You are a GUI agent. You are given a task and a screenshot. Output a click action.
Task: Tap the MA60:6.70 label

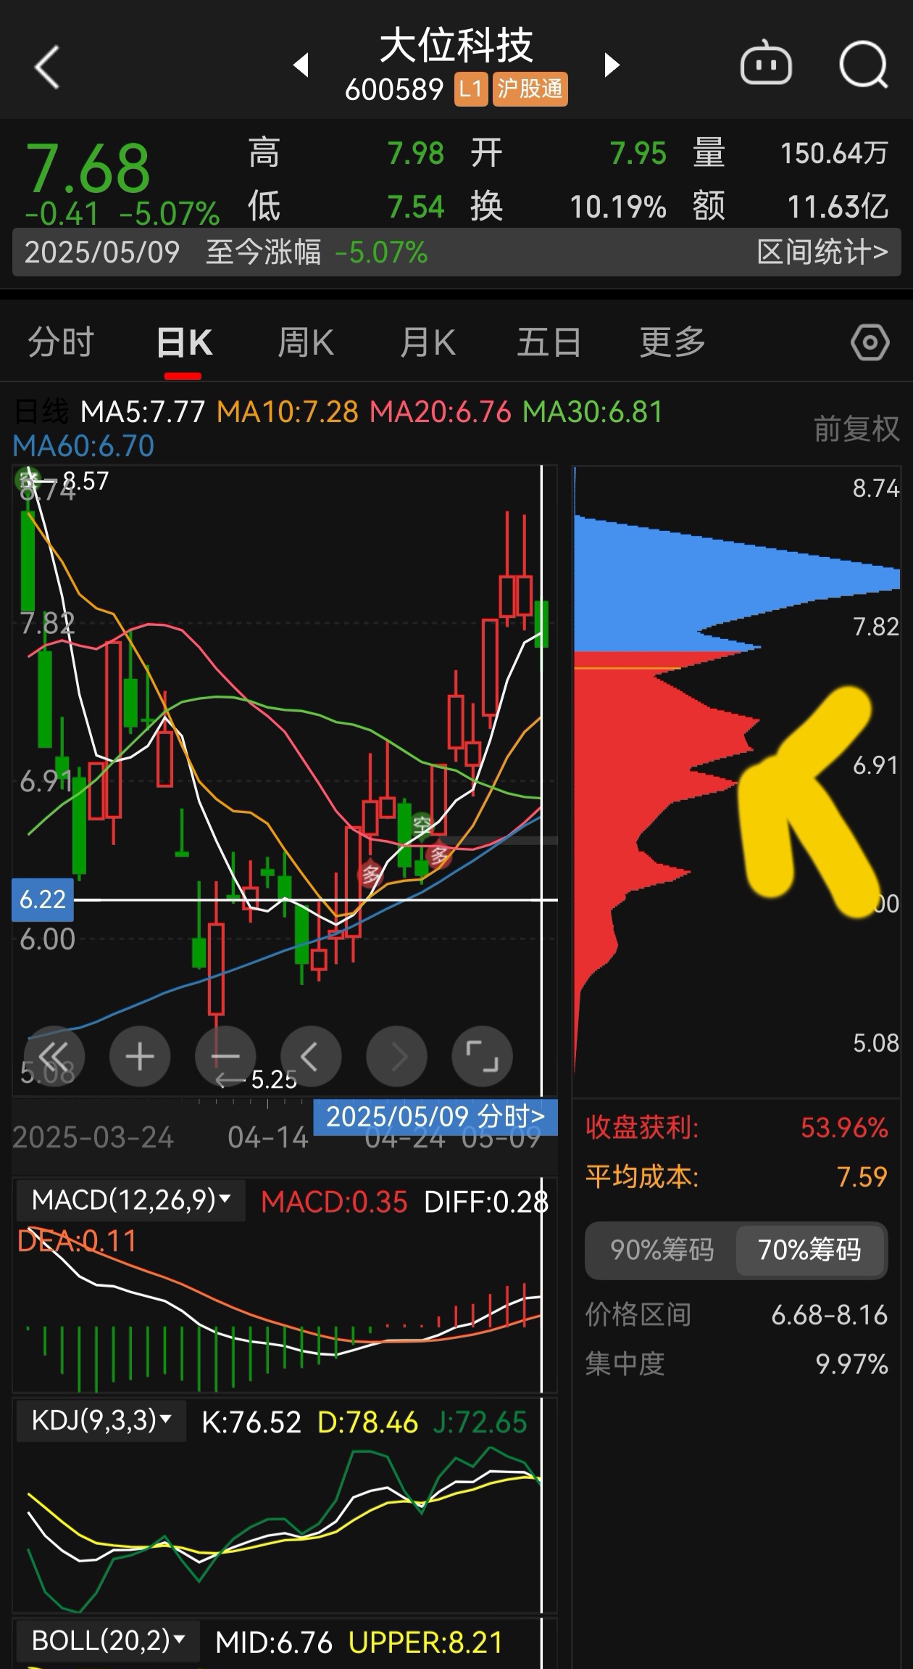83,445
